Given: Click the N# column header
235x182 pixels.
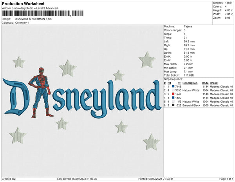Looking at the screenshot, I should point(169,83).
